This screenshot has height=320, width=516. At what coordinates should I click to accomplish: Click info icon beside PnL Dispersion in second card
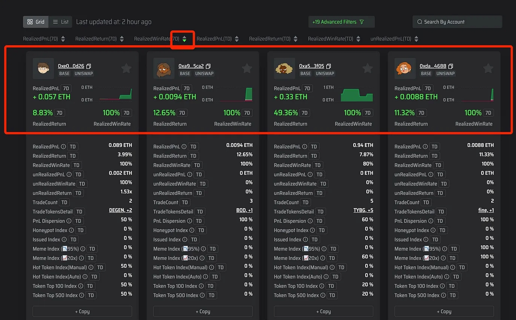point(192,221)
